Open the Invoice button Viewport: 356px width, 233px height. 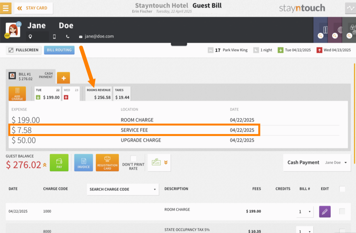click(x=84, y=163)
